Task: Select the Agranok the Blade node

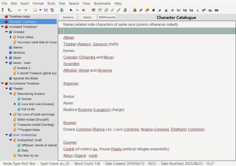Action: click(25, 78)
